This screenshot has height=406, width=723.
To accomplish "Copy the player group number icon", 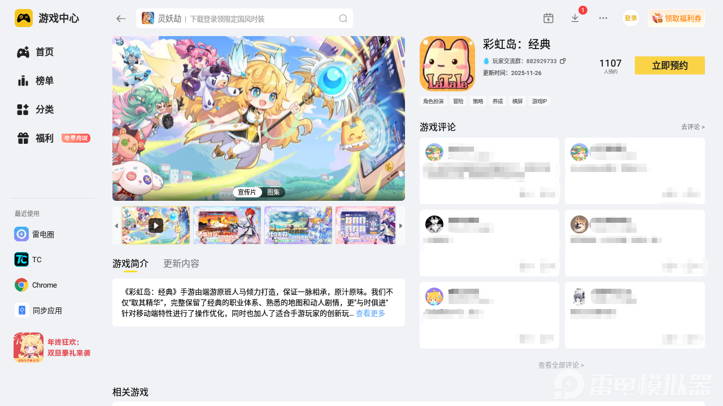I will [563, 61].
